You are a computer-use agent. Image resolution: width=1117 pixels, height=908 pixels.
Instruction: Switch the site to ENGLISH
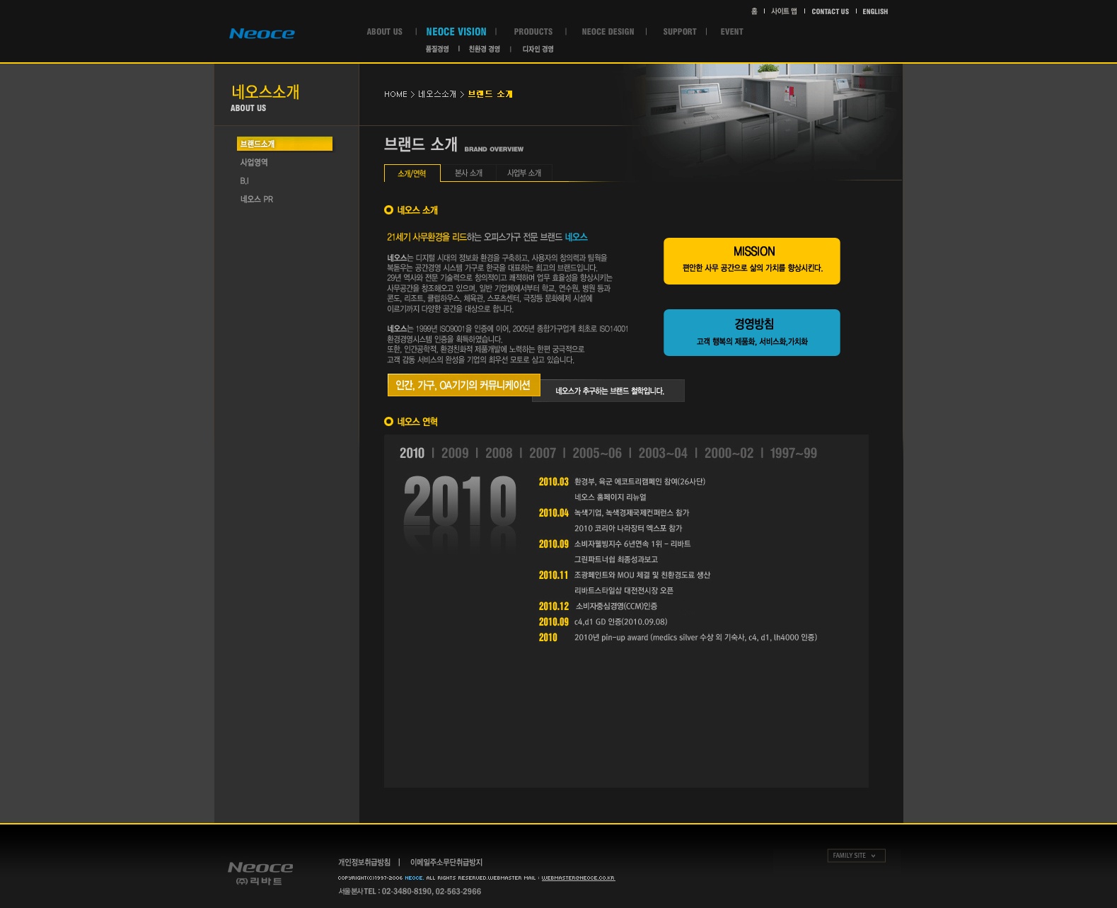pos(875,11)
